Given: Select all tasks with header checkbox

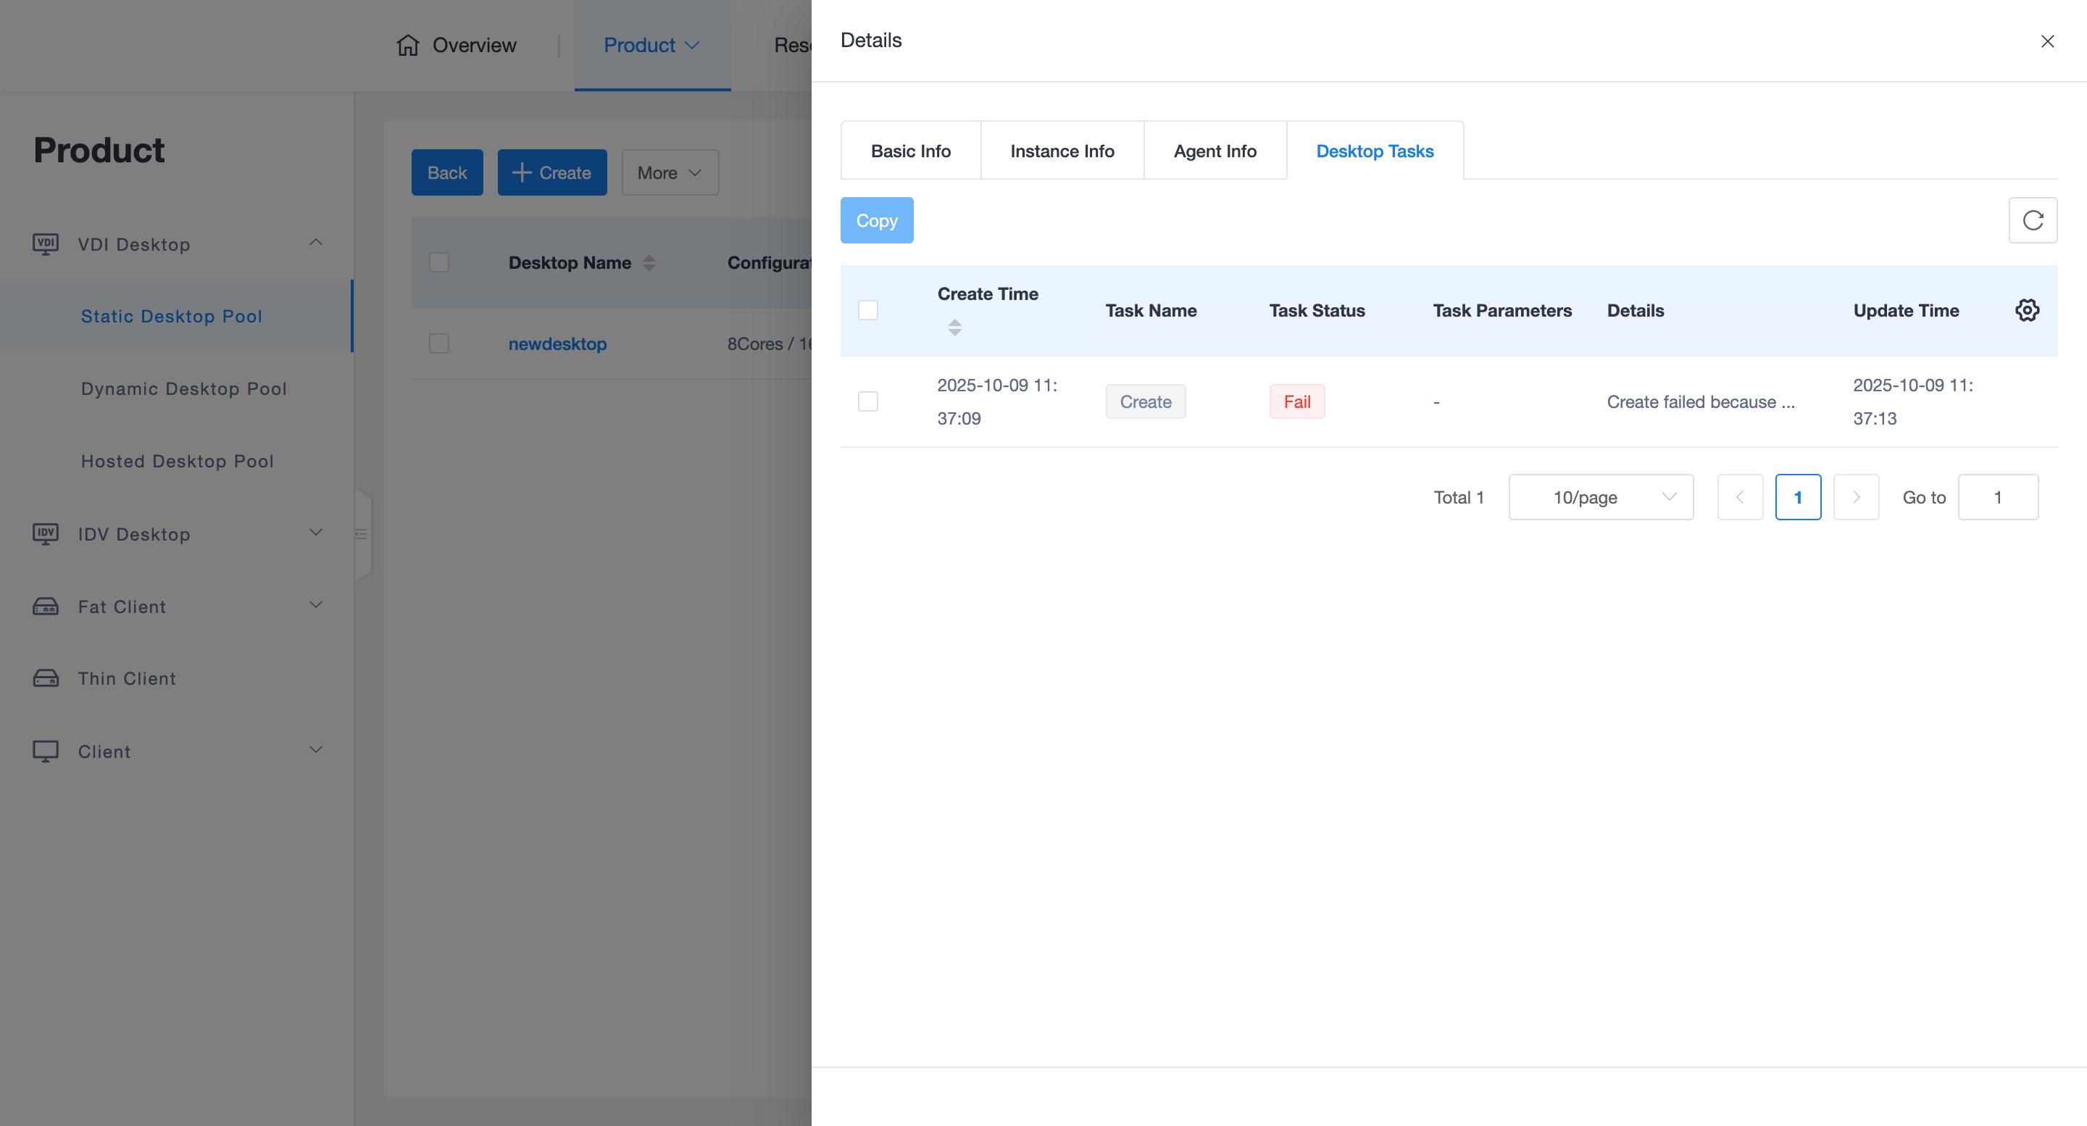Looking at the screenshot, I should pos(867,310).
